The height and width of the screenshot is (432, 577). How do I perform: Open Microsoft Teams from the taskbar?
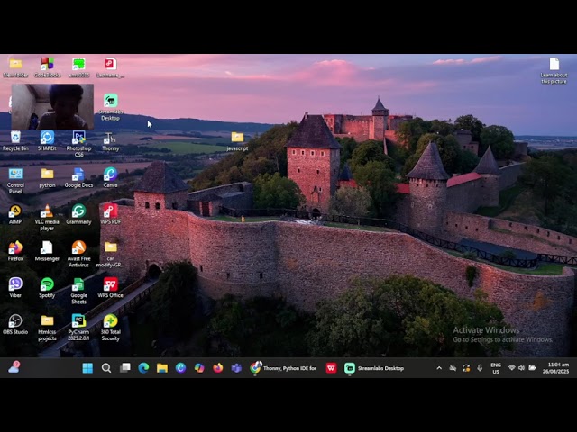coord(236,368)
